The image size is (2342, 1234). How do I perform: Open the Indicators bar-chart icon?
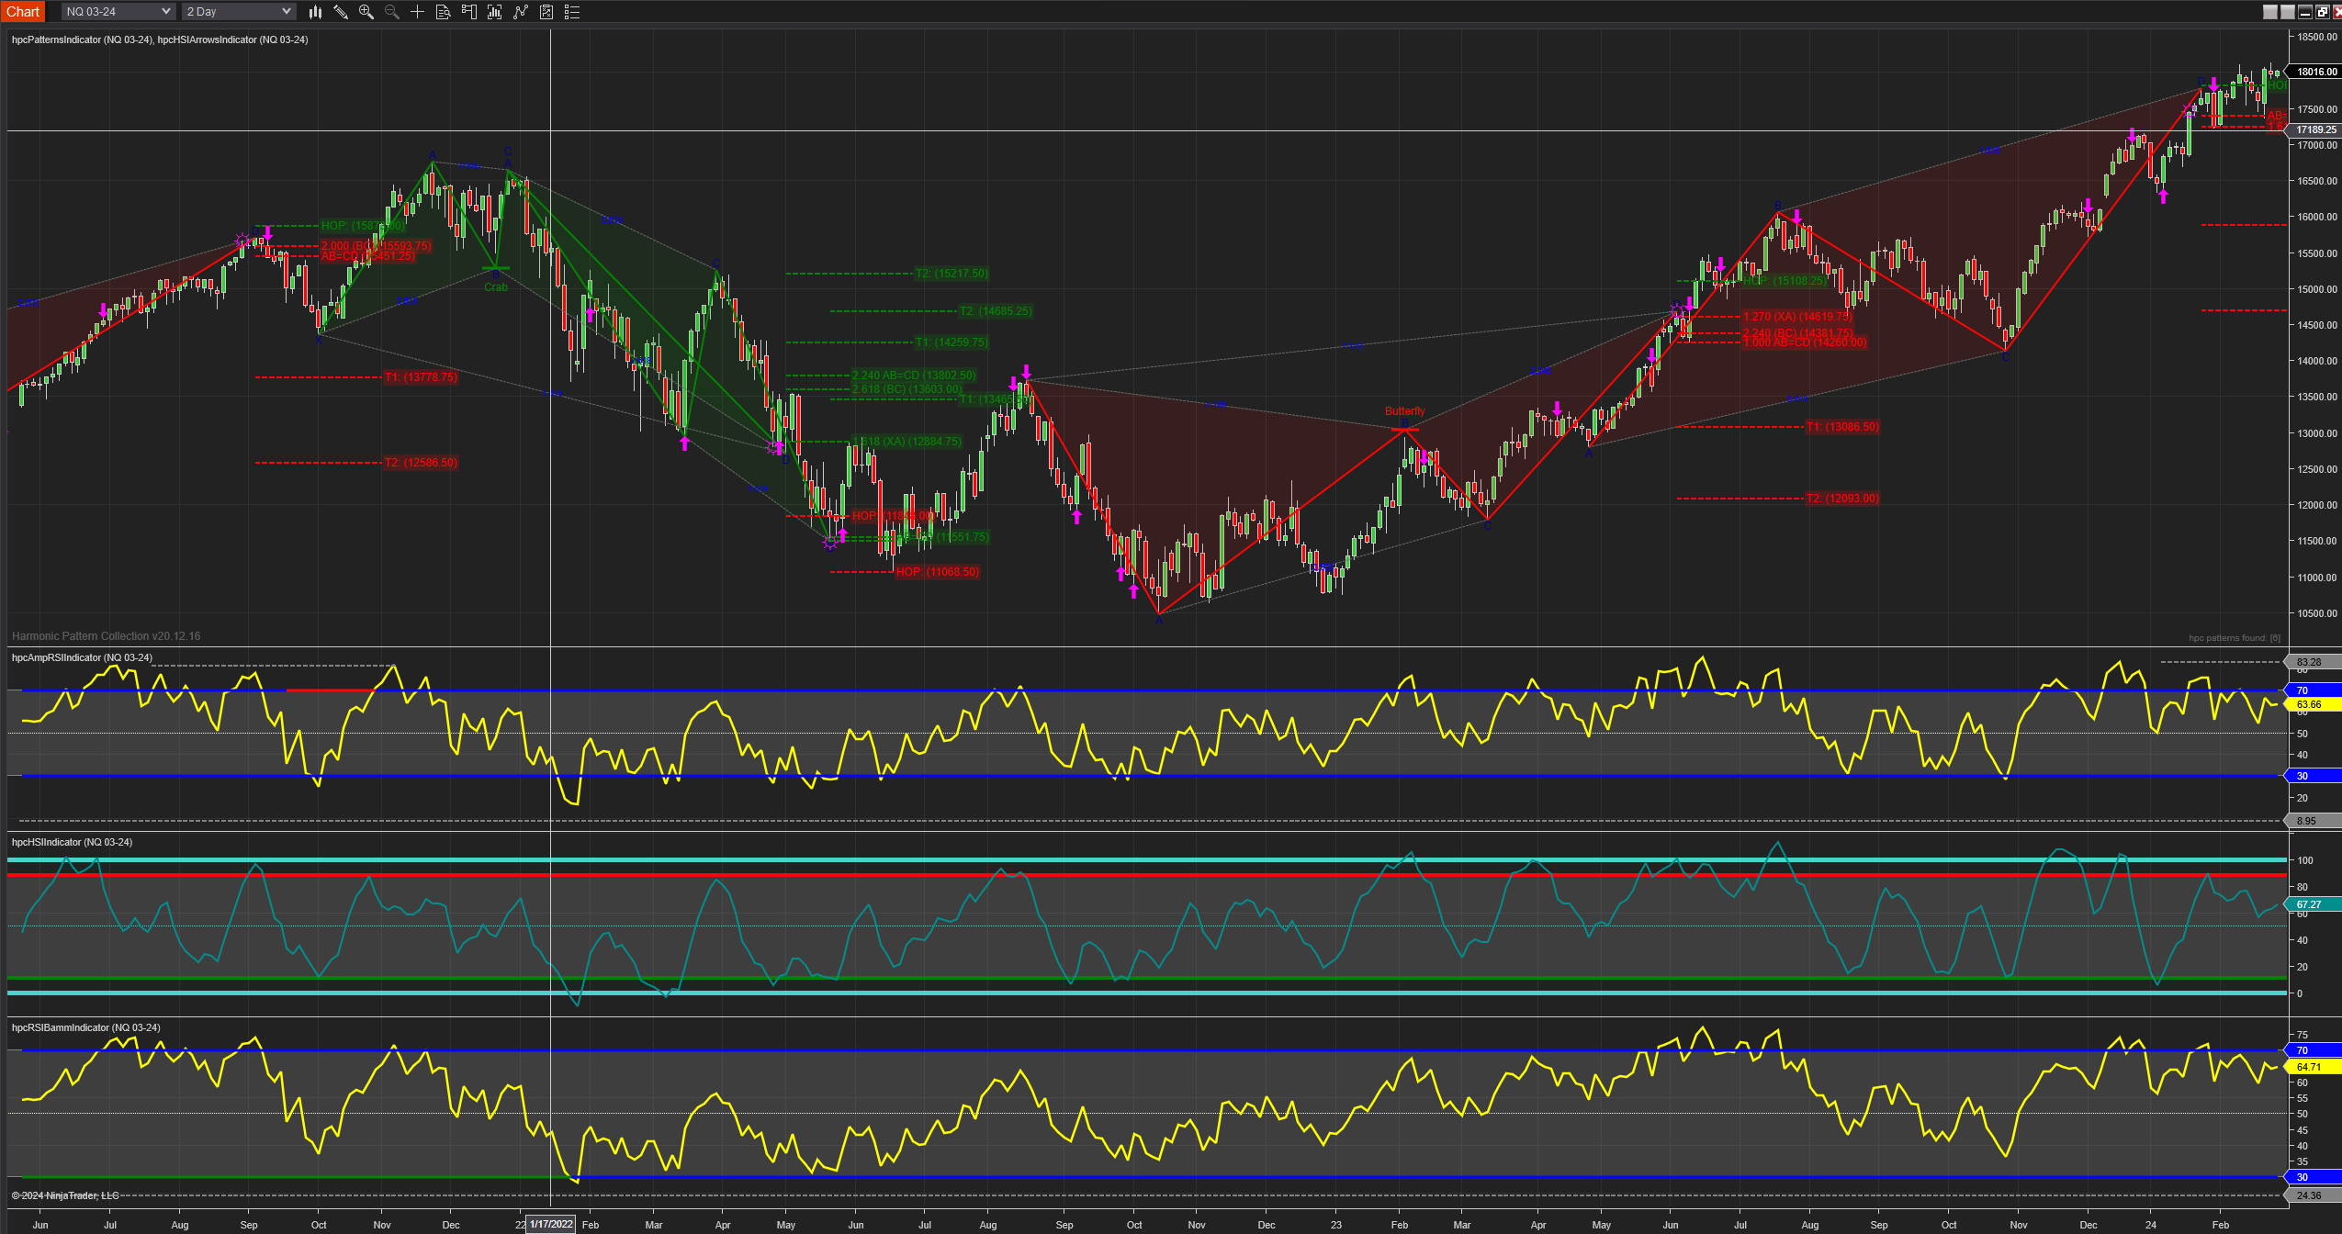[x=495, y=12]
